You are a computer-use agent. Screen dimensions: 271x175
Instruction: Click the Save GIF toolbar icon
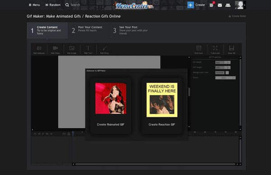232,49
